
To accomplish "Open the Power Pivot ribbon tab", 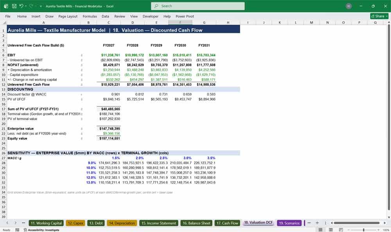I will pos(185,16).
